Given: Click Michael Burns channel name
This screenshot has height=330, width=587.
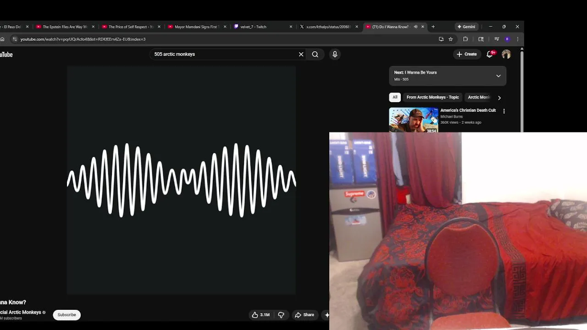Looking at the screenshot, I should coord(451,117).
